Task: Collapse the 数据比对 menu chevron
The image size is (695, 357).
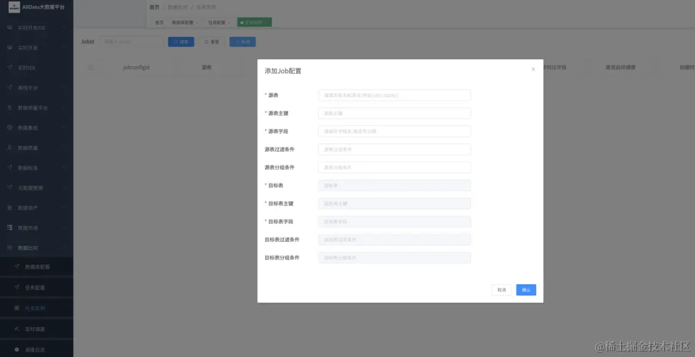Action: [x=64, y=248]
